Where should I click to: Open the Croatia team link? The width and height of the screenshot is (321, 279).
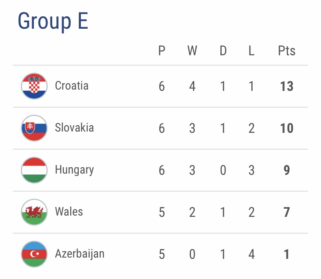(x=72, y=86)
